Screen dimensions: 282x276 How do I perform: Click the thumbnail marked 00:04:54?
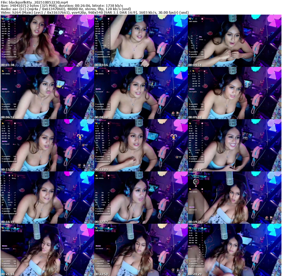(234, 41)
